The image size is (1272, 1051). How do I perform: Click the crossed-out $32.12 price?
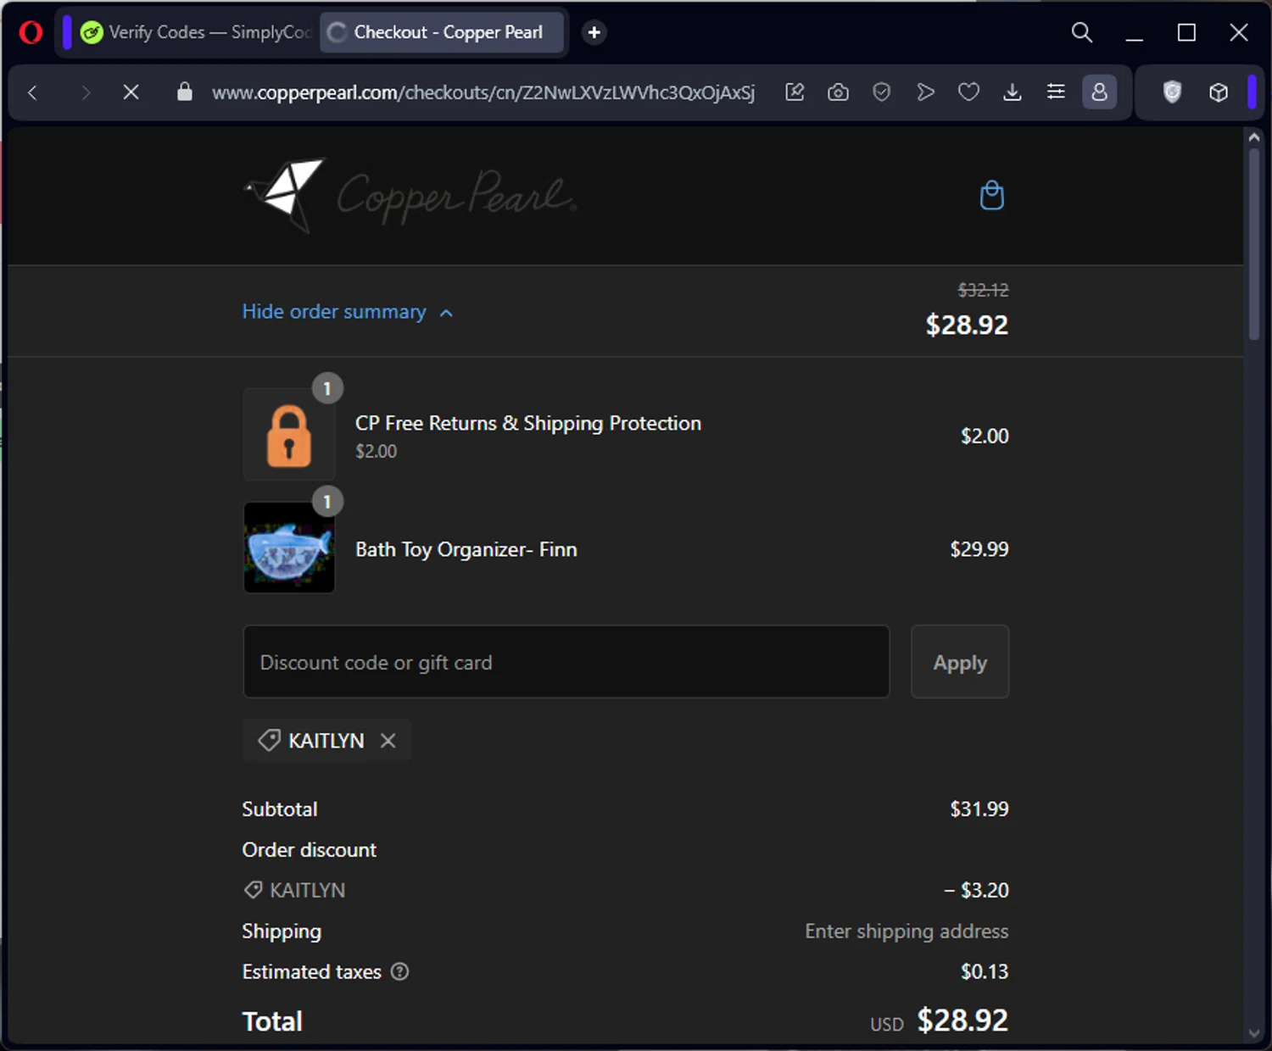(983, 290)
